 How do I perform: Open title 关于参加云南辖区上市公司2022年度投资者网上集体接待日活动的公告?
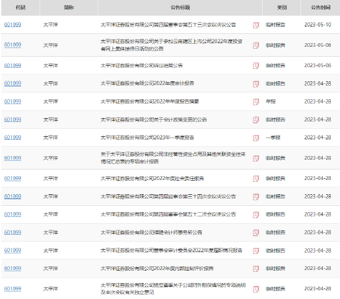point(171,45)
